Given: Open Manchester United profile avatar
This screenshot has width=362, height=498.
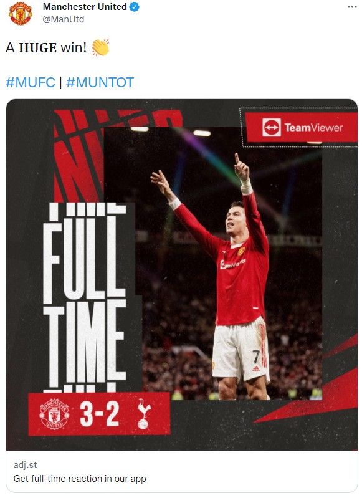Looking at the screenshot, I should coord(21,13).
